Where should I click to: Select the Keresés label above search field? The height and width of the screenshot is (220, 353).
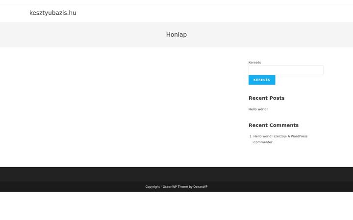pyautogui.click(x=254, y=63)
